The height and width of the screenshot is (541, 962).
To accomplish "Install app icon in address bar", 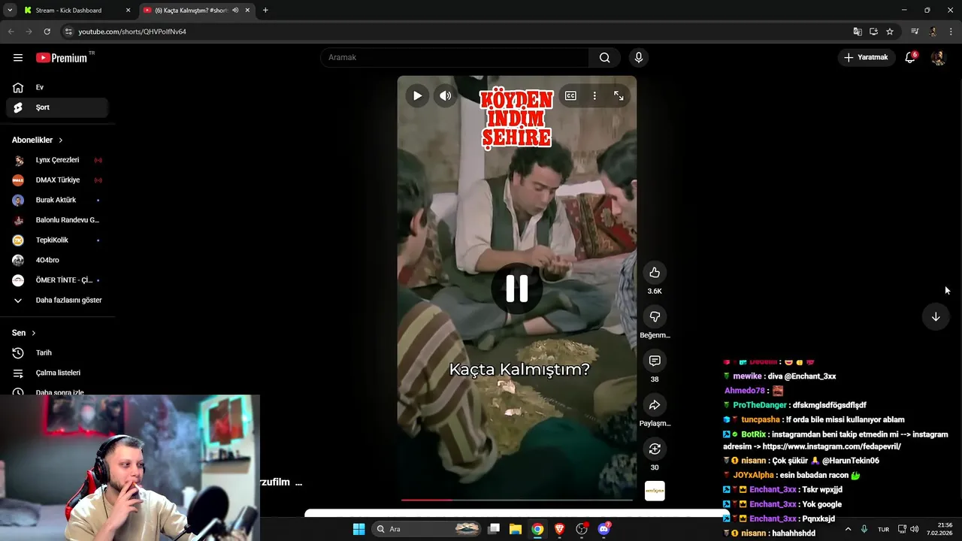I will click(x=873, y=32).
